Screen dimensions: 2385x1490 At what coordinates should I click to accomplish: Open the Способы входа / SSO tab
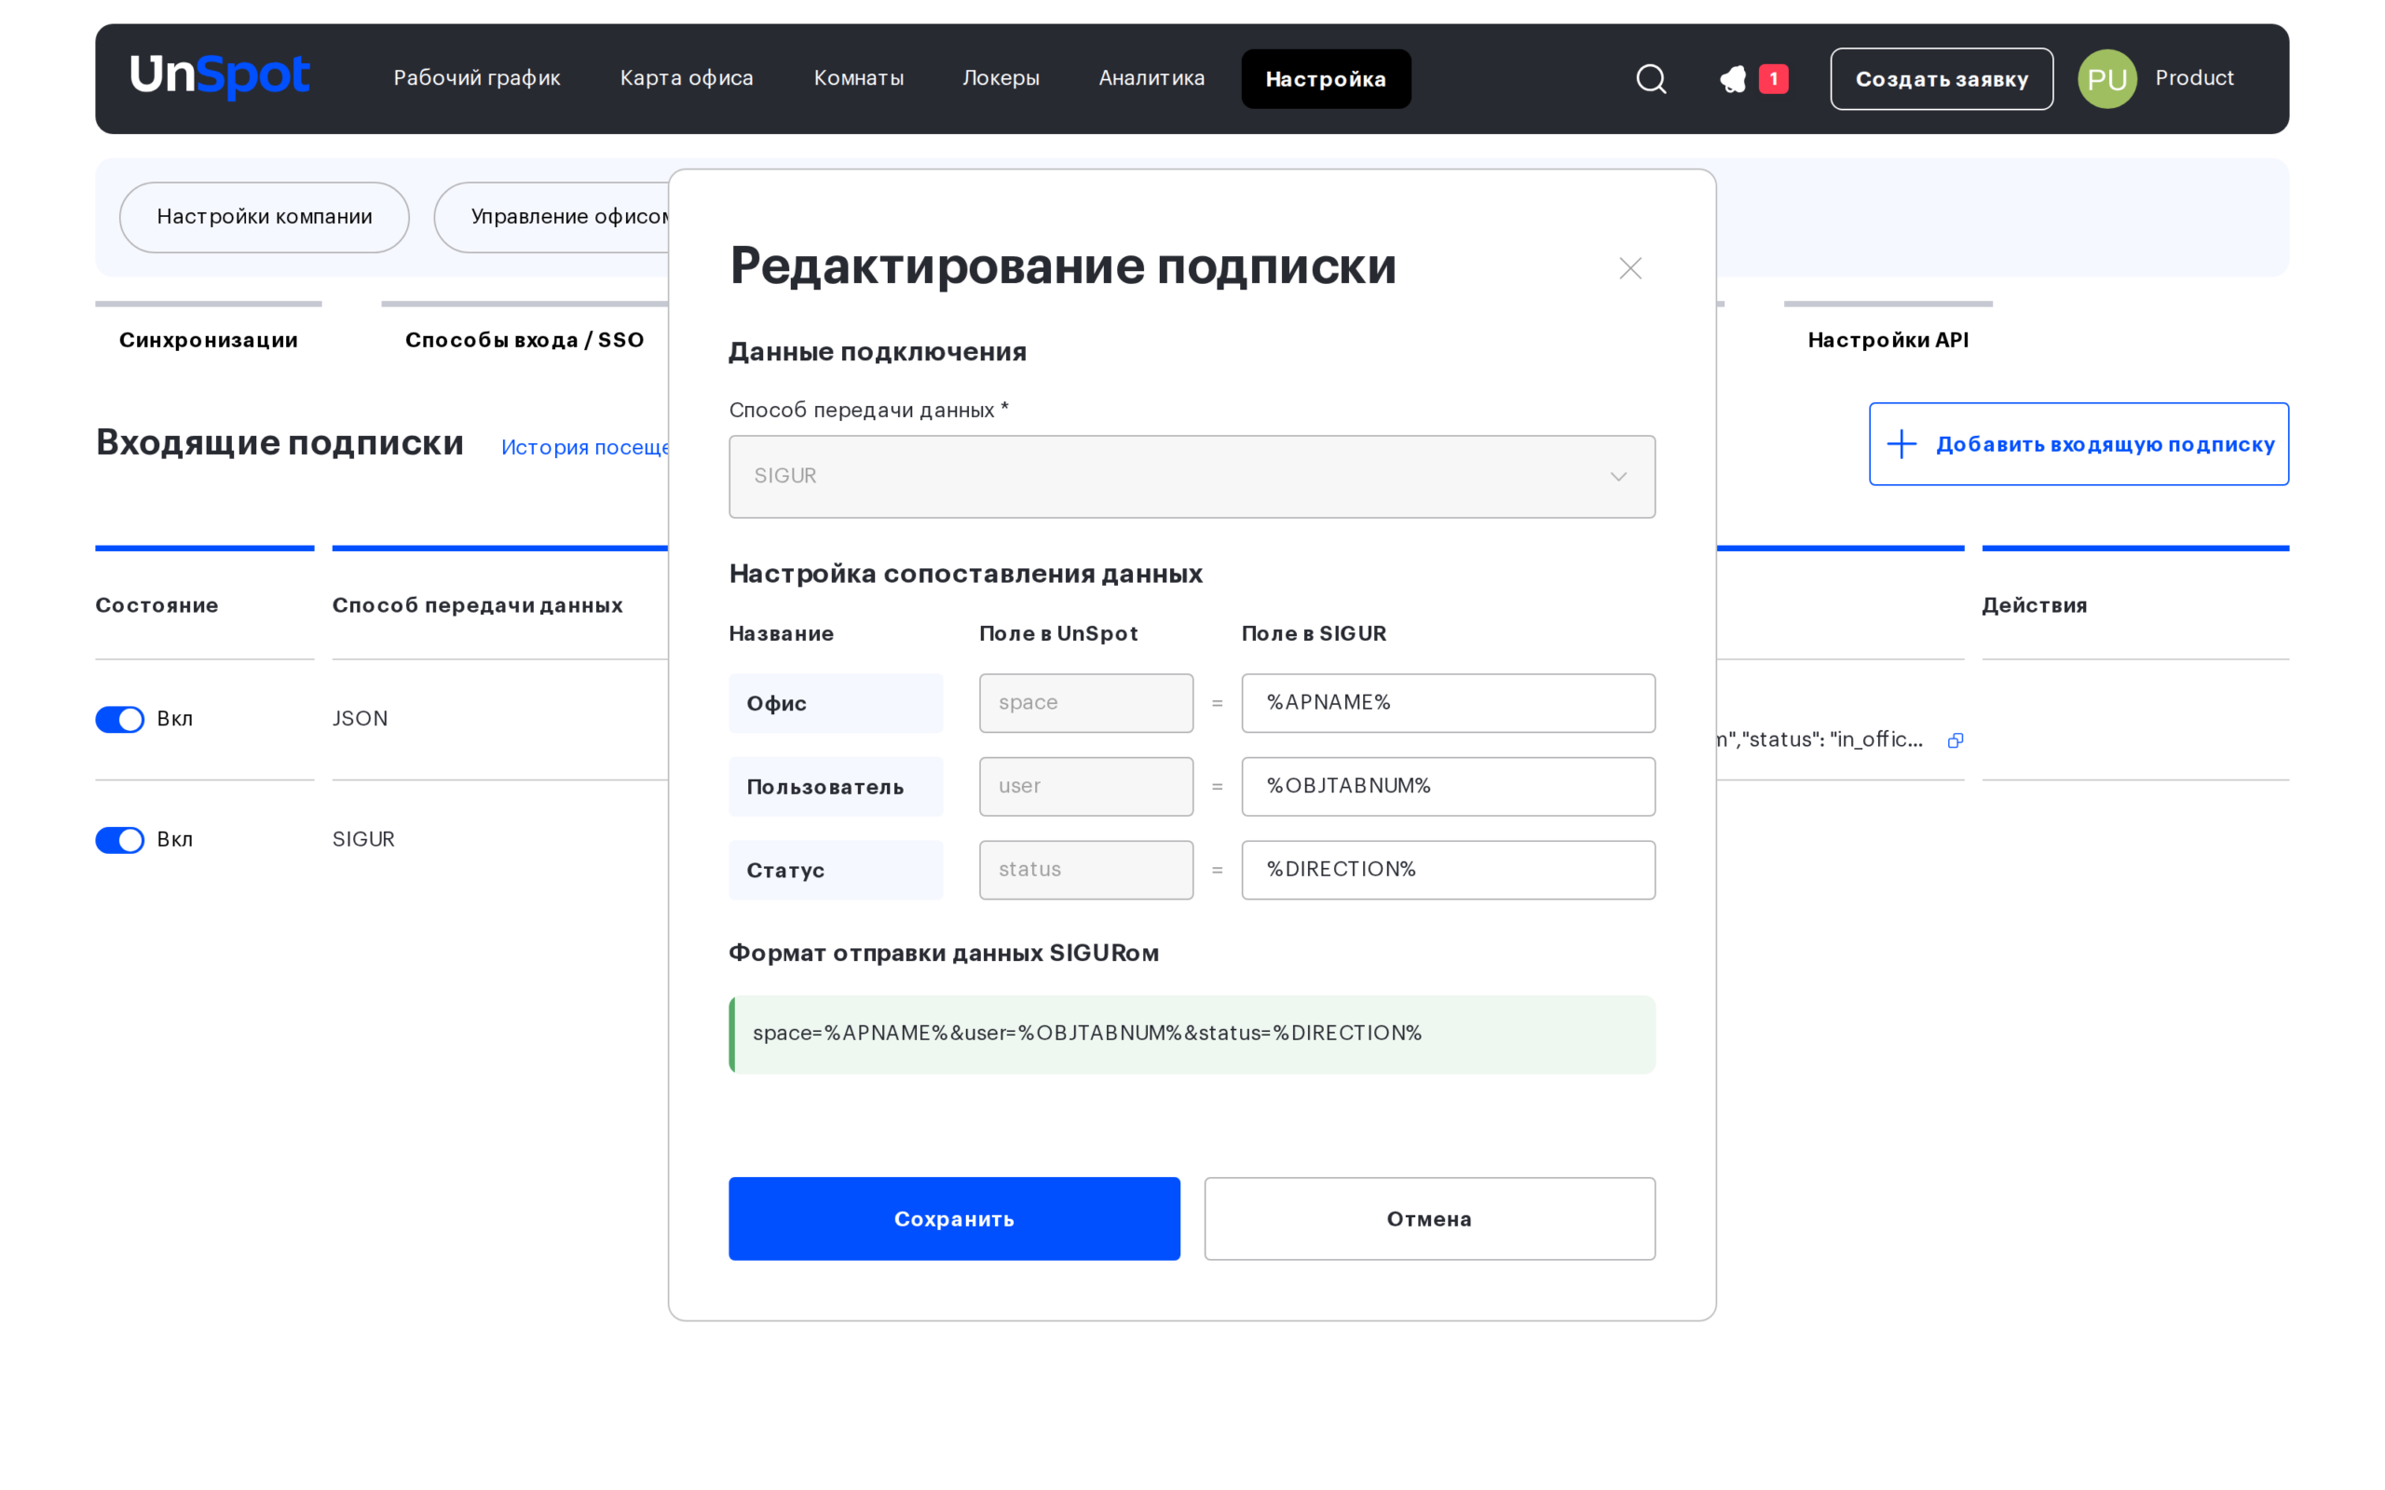pyautogui.click(x=525, y=339)
